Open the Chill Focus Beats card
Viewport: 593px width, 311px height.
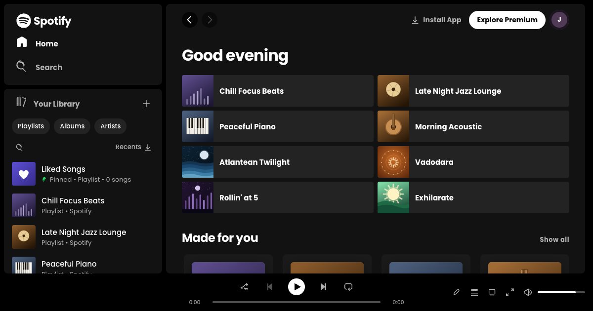(278, 91)
